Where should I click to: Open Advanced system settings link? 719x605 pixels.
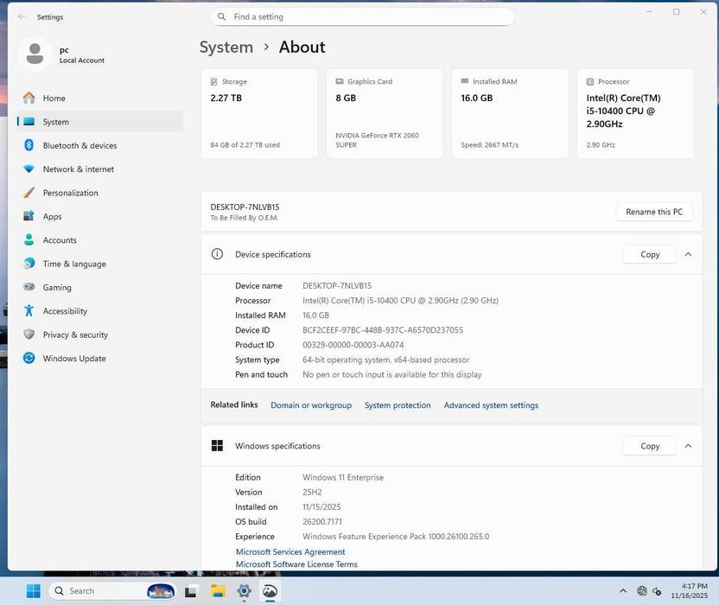tap(491, 405)
